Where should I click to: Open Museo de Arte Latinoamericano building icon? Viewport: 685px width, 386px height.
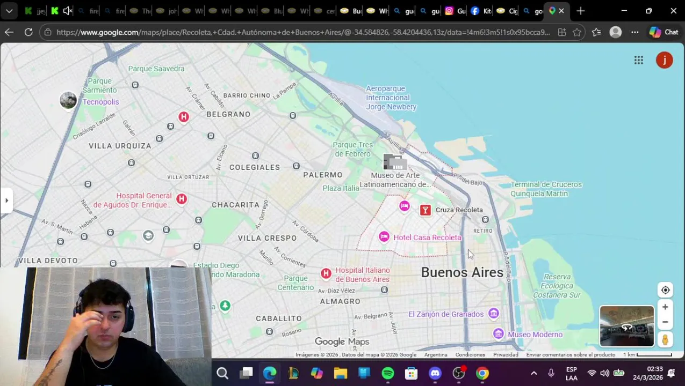[x=395, y=161]
